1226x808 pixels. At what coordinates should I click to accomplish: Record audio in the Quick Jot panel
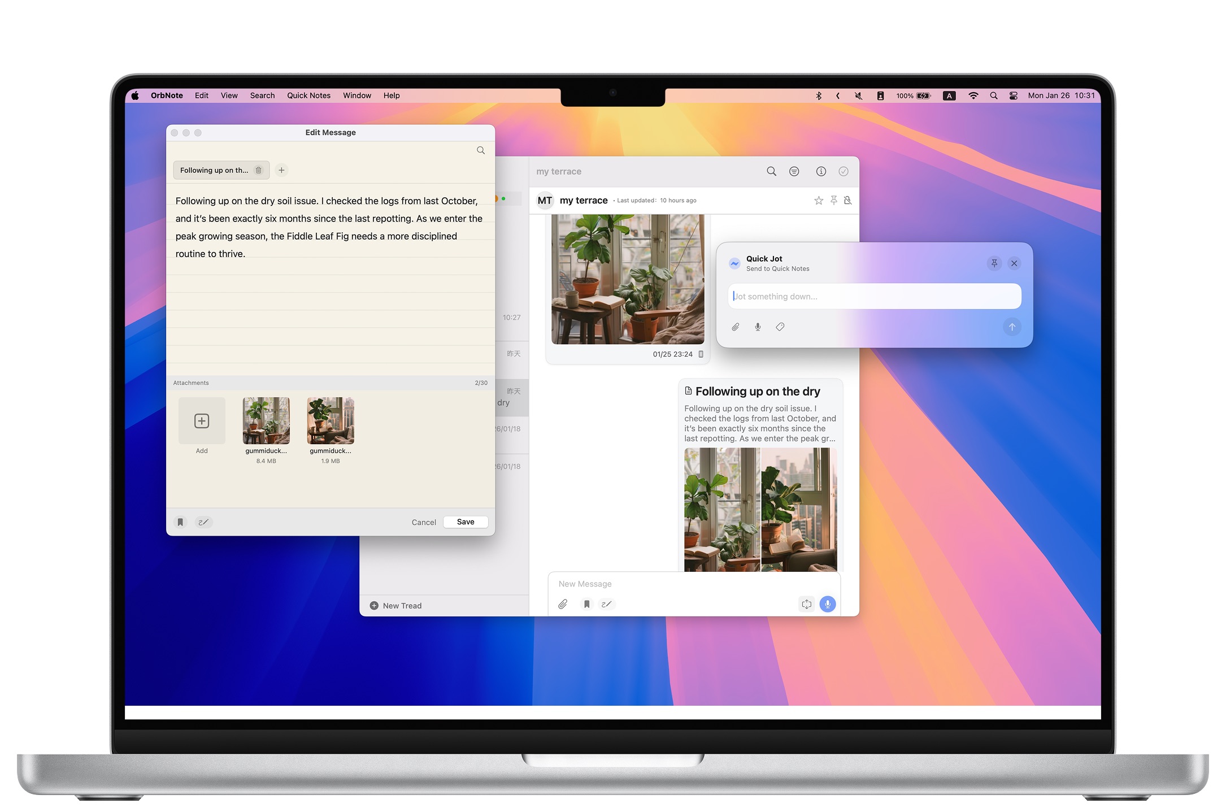pyautogui.click(x=757, y=327)
